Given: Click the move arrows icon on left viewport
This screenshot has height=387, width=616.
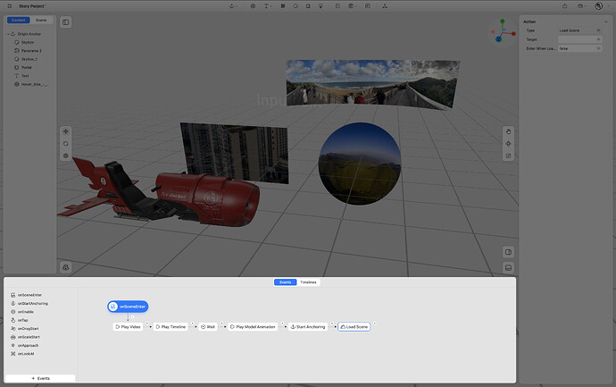Looking at the screenshot, I should pyautogui.click(x=65, y=131).
